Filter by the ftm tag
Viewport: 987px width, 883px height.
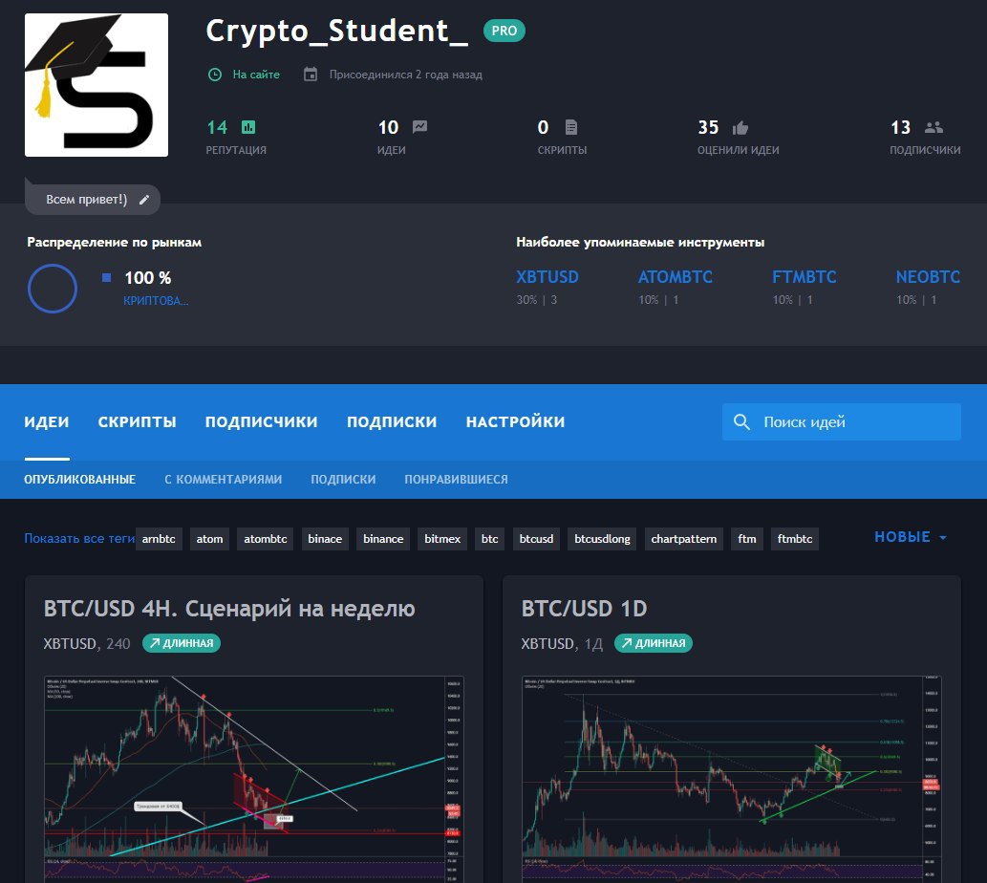coord(747,539)
